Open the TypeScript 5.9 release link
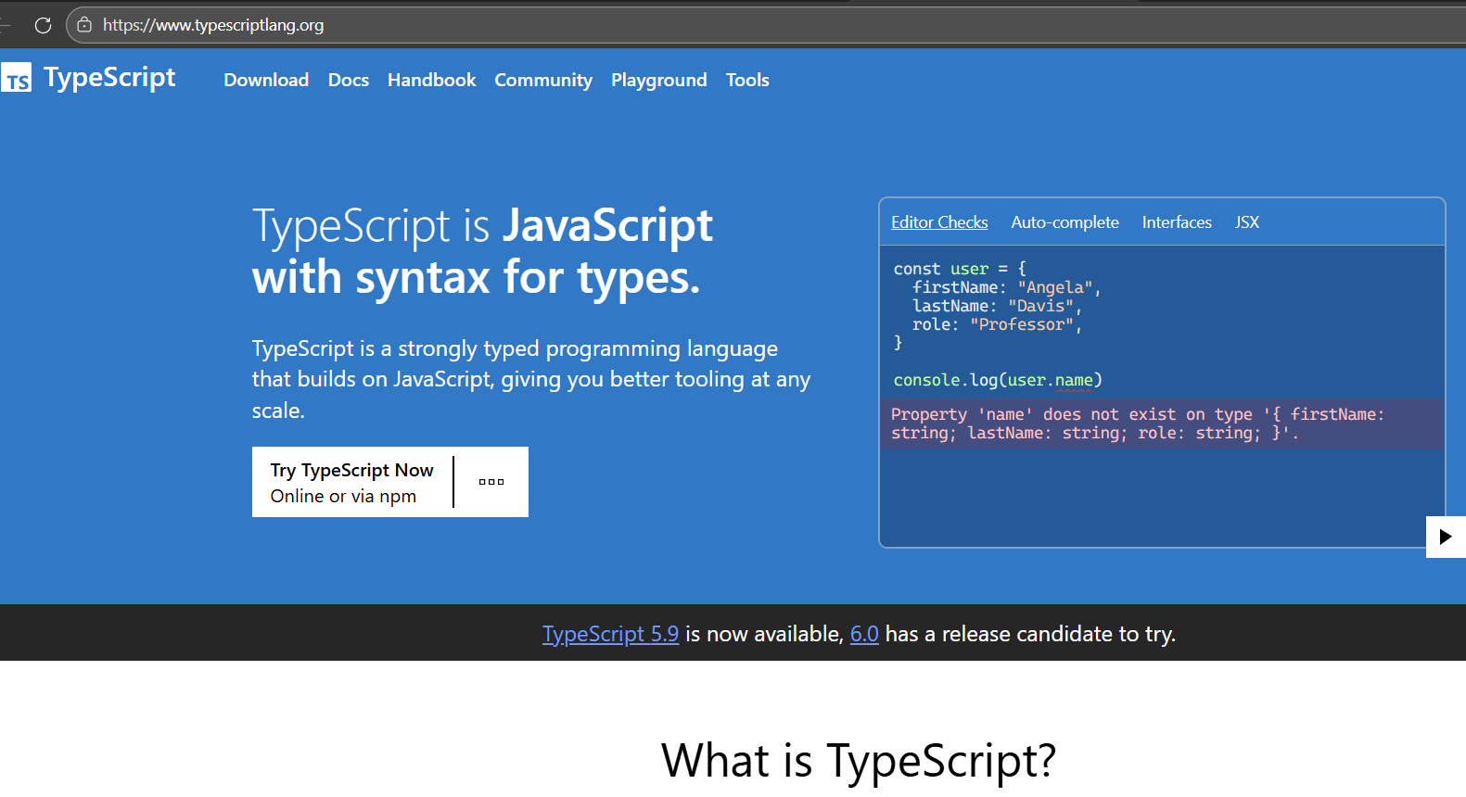This screenshot has height=797, width=1466. 610,634
